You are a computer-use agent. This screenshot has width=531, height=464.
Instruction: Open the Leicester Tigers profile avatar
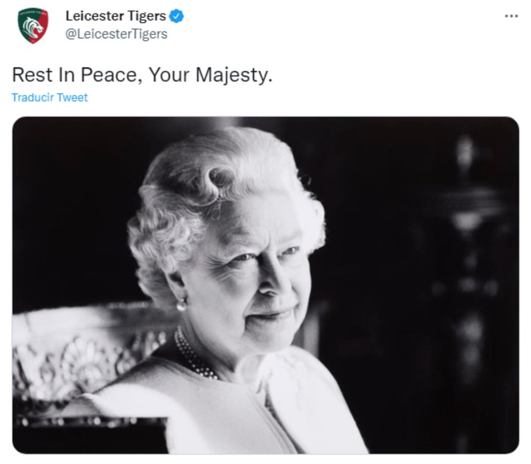(33, 26)
